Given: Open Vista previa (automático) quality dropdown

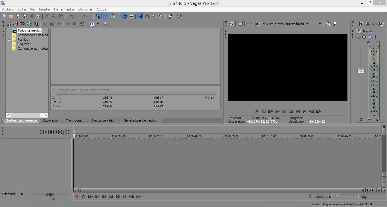Looking at the screenshot, I should [x=307, y=24].
